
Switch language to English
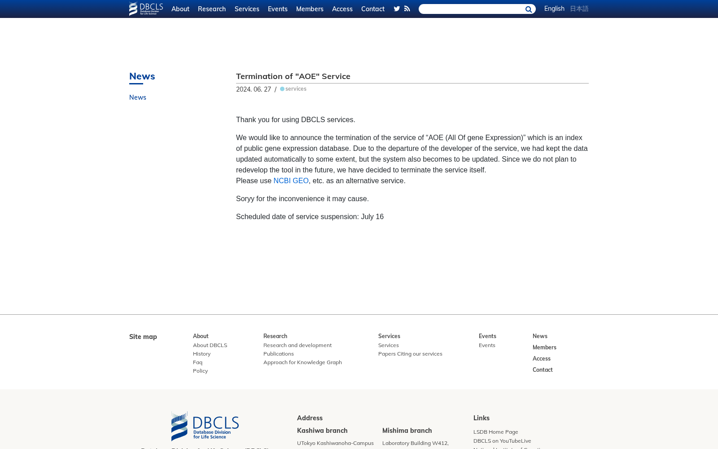coord(554,9)
